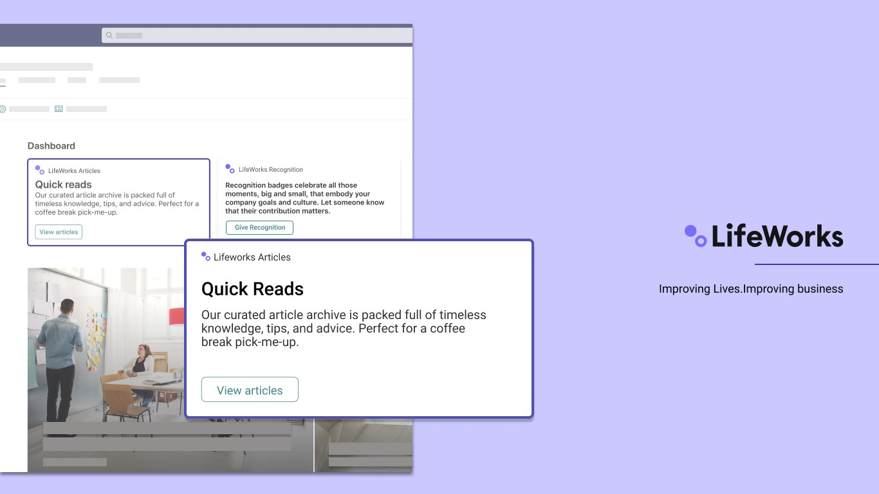Click the large LifeWorks brand logo
The width and height of the screenshot is (879, 494).
[x=764, y=236]
